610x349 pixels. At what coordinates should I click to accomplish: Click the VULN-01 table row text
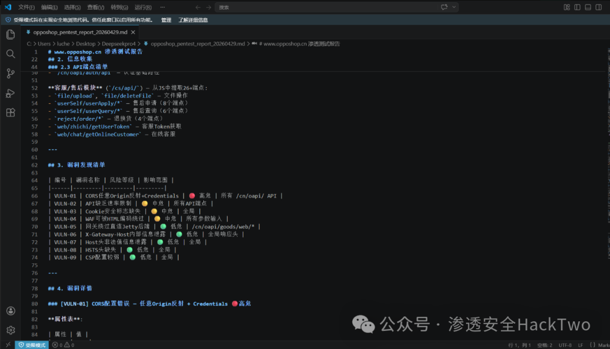165,196
